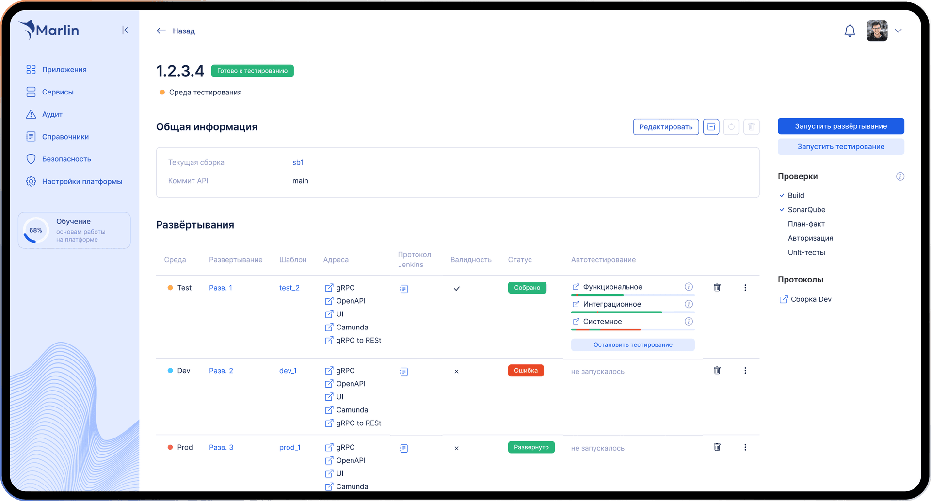Expand the user profile dropdown chevron
The image size is (931, 501).
click(x=898, y=31)
